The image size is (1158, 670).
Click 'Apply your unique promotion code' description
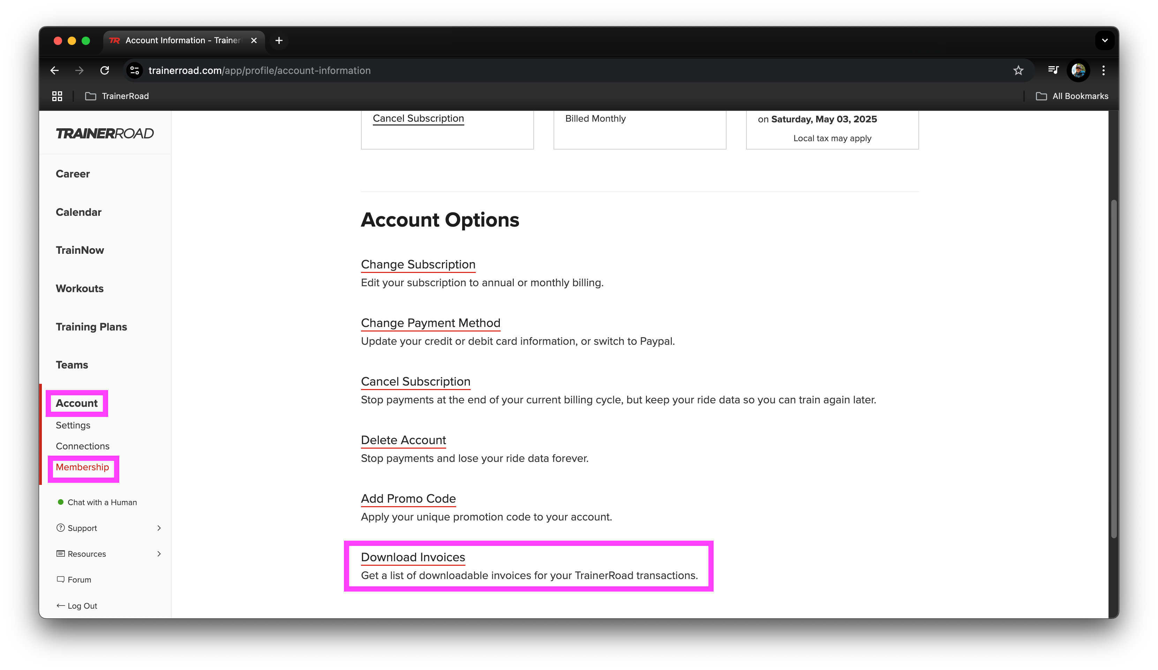(486, 517)
